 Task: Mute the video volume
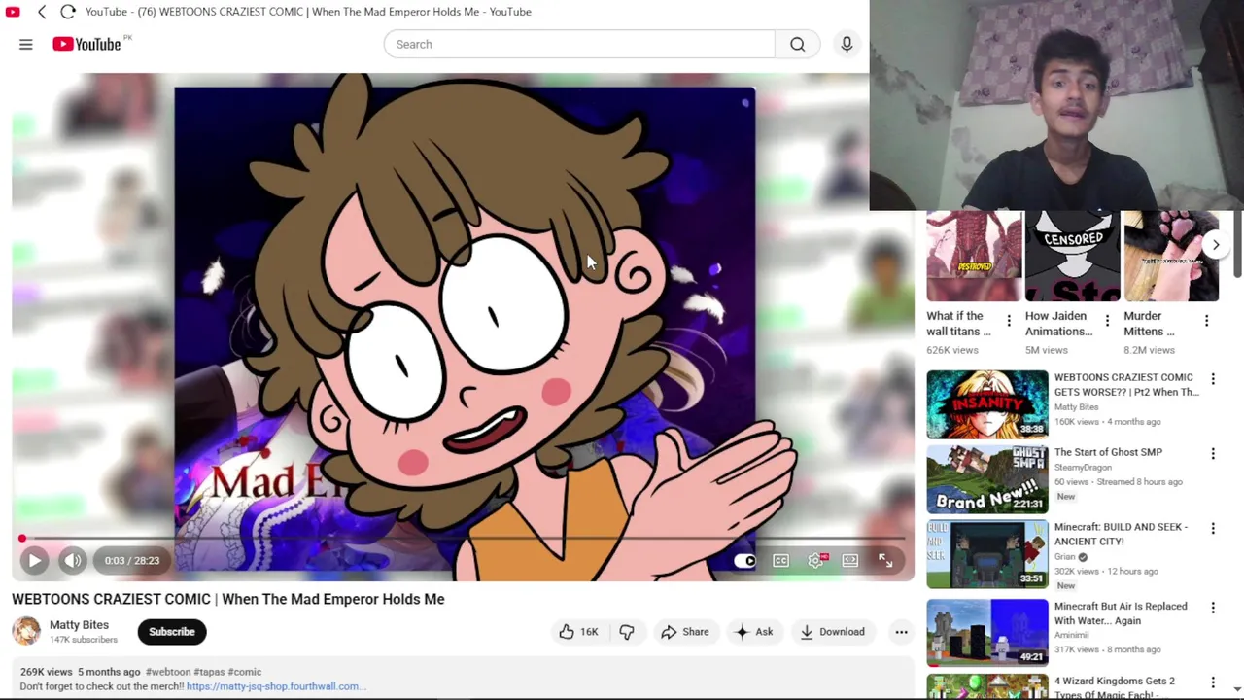(x=72, y=560)
